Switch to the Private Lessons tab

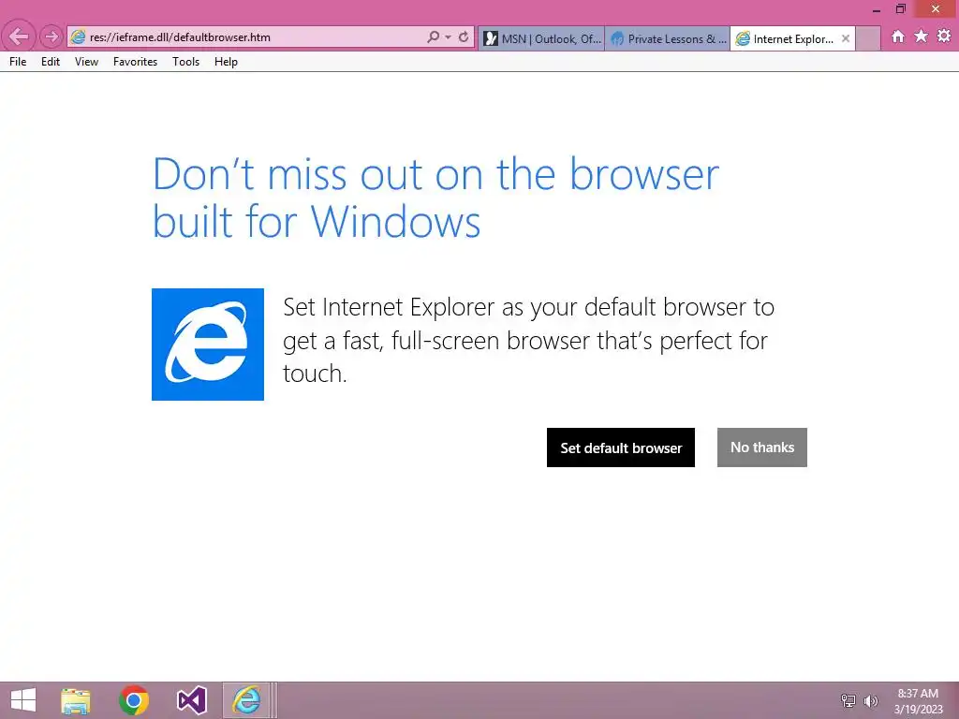[667, 38]
